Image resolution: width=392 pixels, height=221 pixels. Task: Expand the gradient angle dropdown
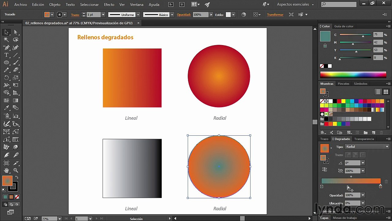[x=363, y=163]
